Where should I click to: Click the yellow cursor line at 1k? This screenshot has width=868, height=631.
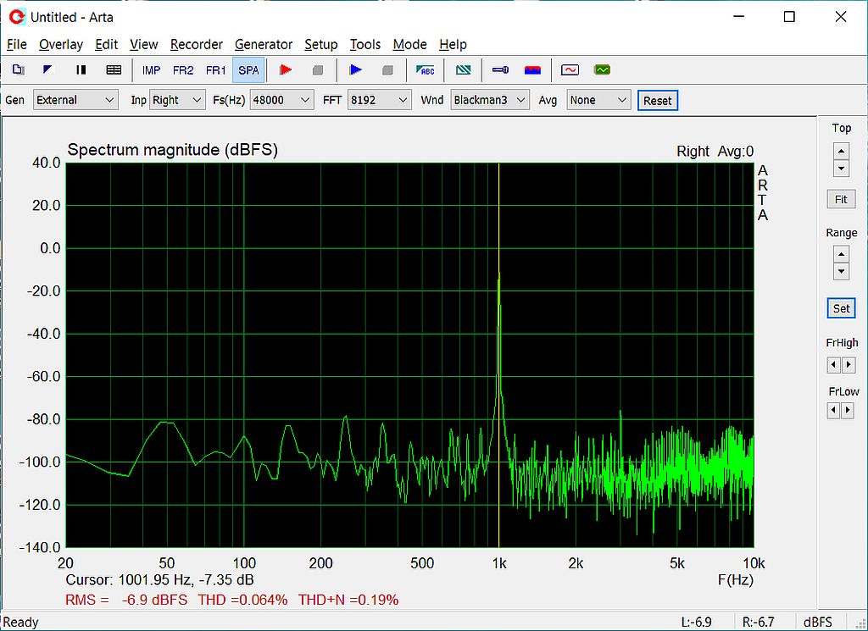[x=498, y=355]
